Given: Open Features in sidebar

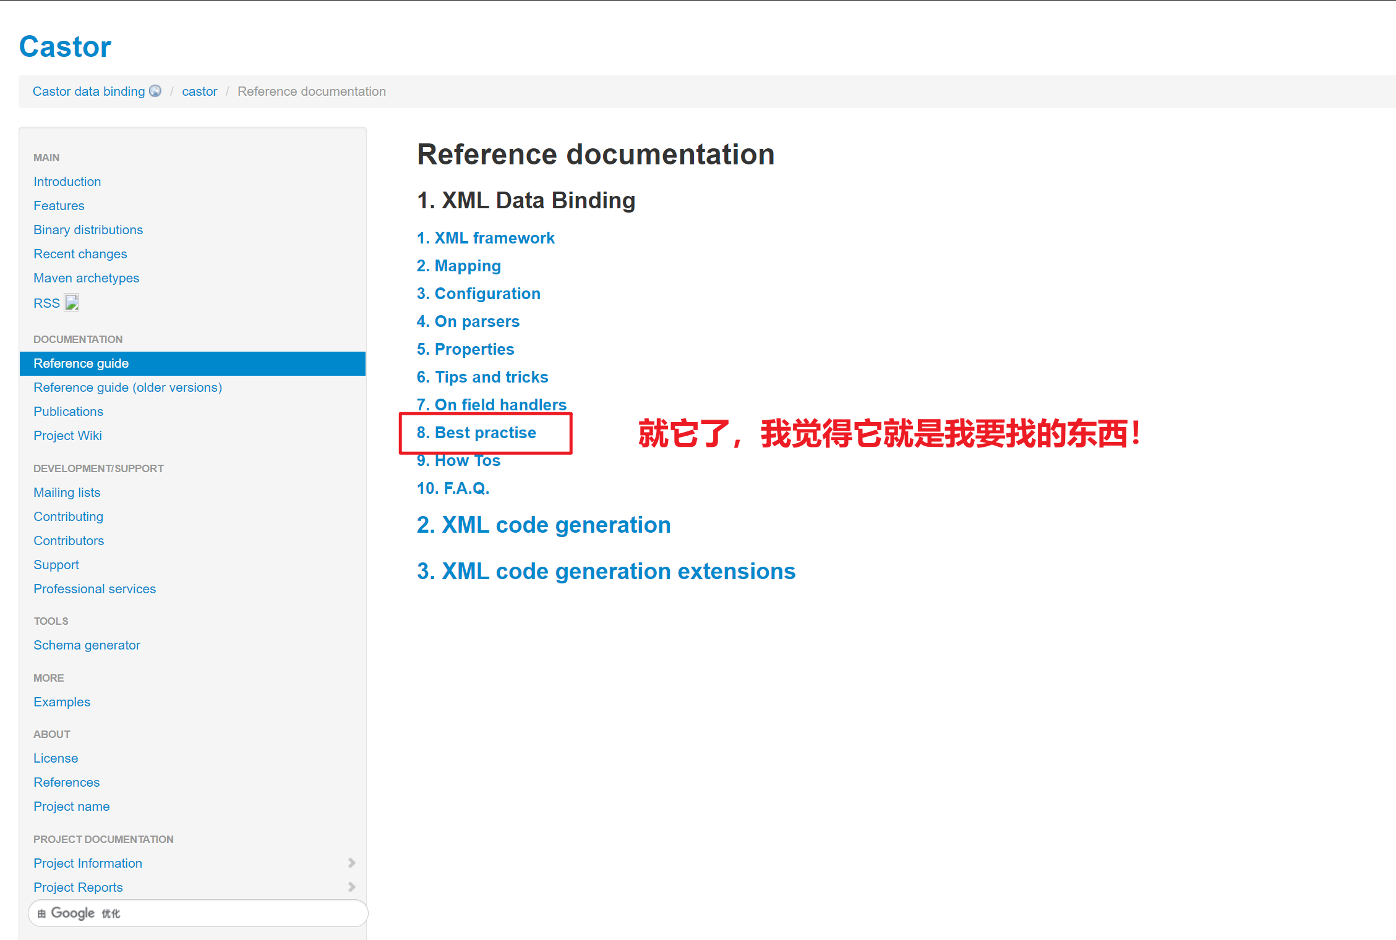Looking at the screenshot, I should pyautogui.click(x=59, y=206).
